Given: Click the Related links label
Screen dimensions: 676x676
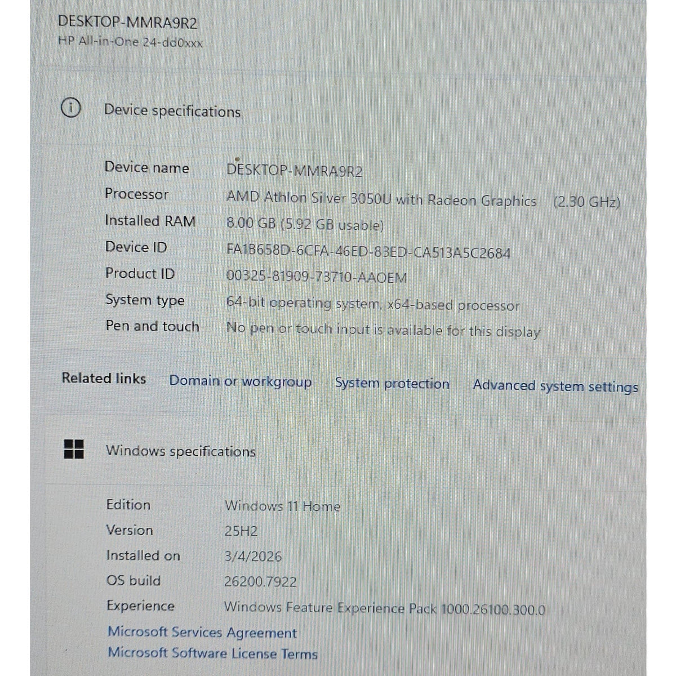Looking at the screenshot, I should tap(104, 378).
